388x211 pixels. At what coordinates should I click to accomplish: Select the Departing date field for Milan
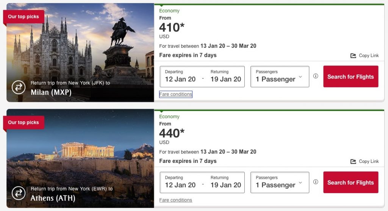tap(180, 77)
